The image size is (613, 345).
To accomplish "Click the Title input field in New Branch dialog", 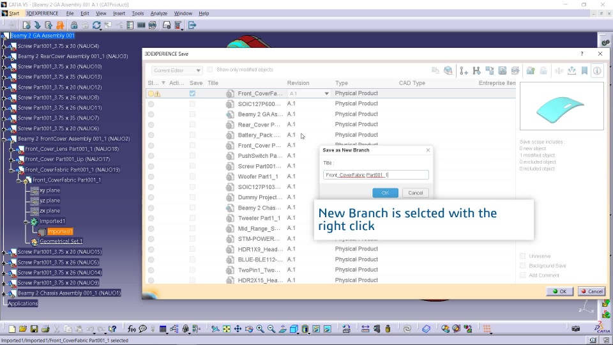I will tap(375, 175).
